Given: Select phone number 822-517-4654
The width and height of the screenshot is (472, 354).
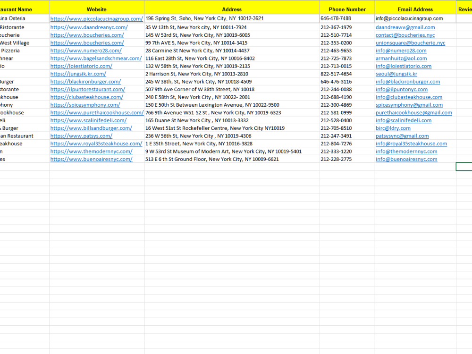Looking at the screenshot, I should (347, 74).
